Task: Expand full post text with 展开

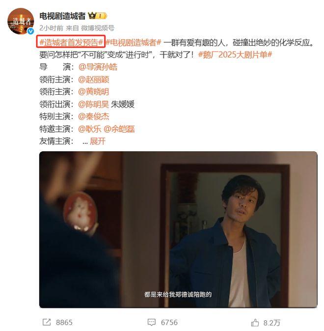Action: click(x=98, y=141)
